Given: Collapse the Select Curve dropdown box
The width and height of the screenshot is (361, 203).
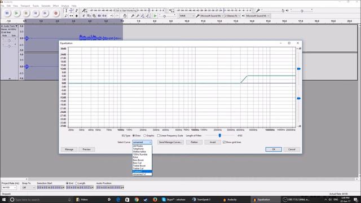Looking at the screenshot, I should pos(142,142).
